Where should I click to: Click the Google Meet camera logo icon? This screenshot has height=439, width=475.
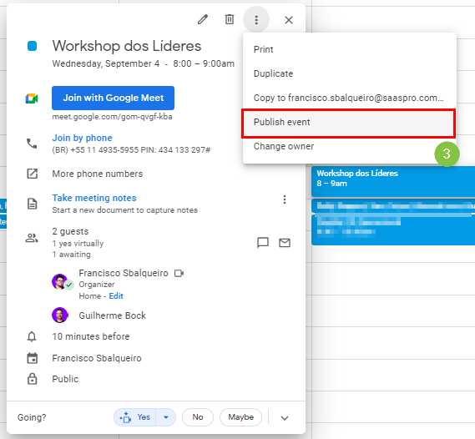point(32,98)
